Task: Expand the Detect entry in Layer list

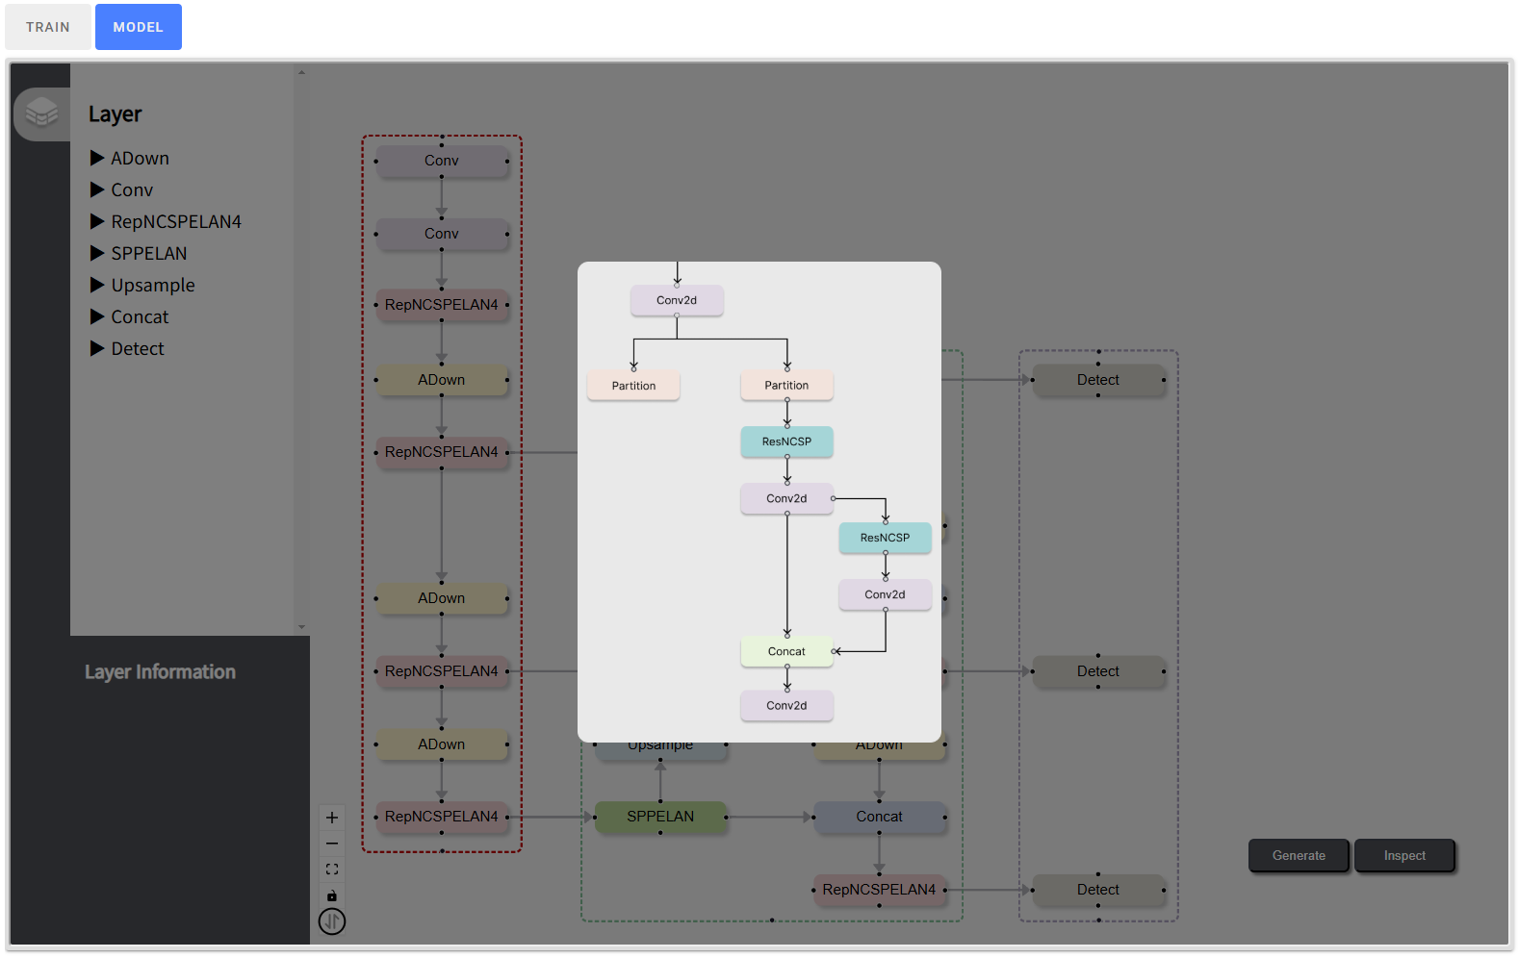Action: (x=127, y=348)
